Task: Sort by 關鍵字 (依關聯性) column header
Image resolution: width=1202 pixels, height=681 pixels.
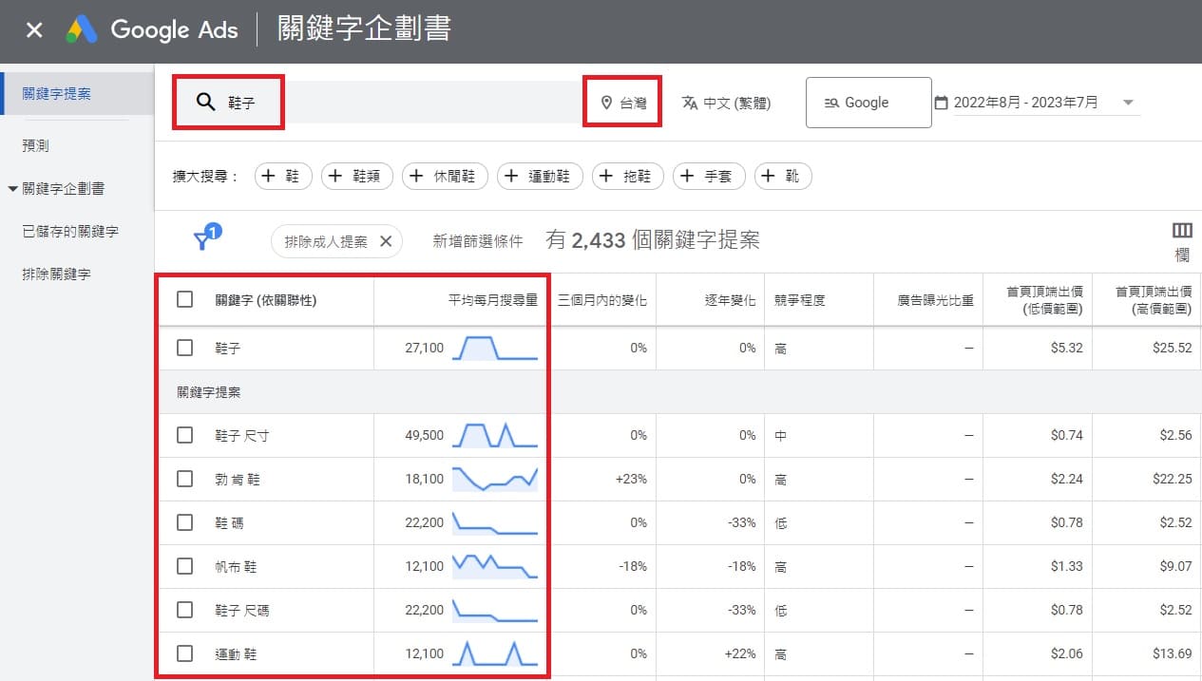Action: (266, 300)
